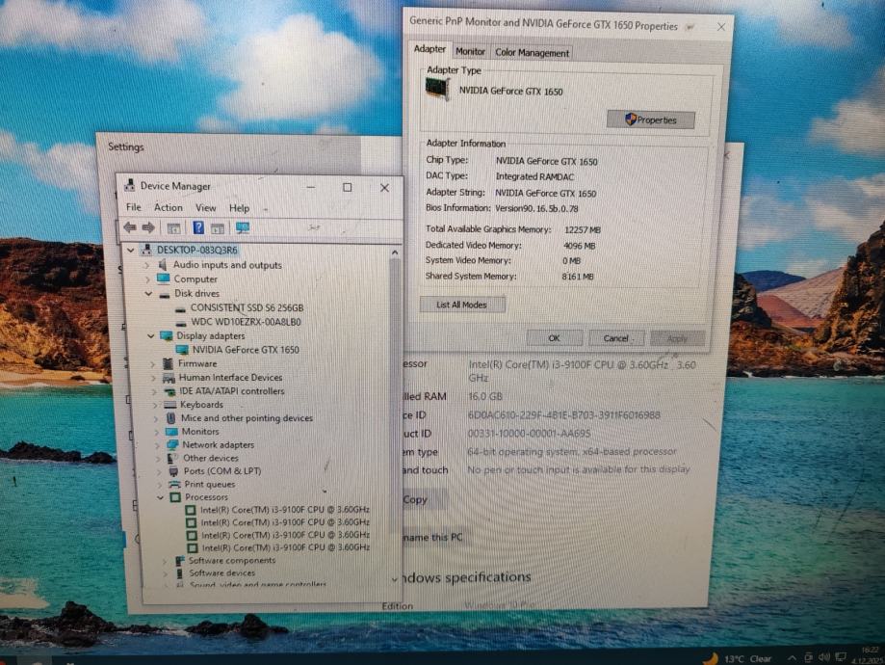The image size is (885, 665).
Task: Toggle the action pane toolbar icon
Action: tap(218, 228)
